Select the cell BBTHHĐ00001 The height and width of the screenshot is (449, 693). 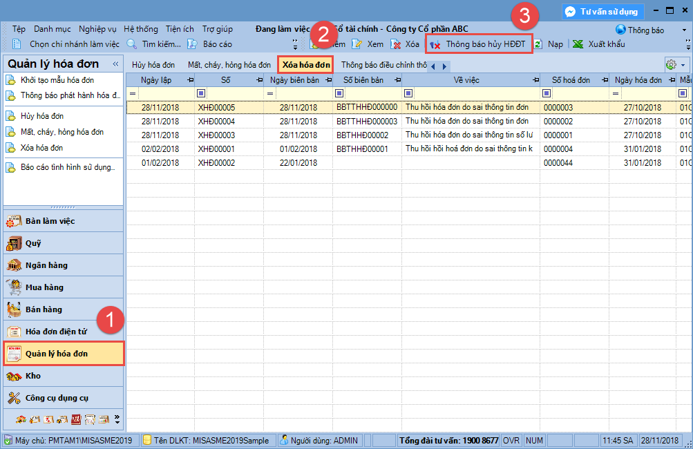pyautogui.click(x=362, y=149)
